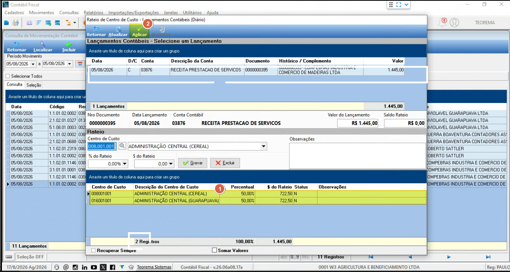Open the % do Rateio dropdown arrow

(x=125, y=164)
